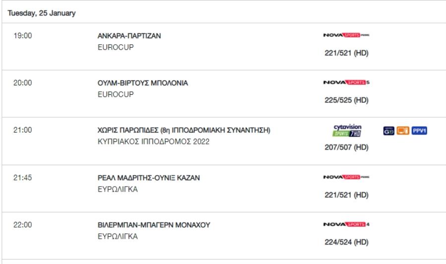The image size is (446, 264).
Task: Click the 225/525 (HD) channel number
Action: [346, 100]
